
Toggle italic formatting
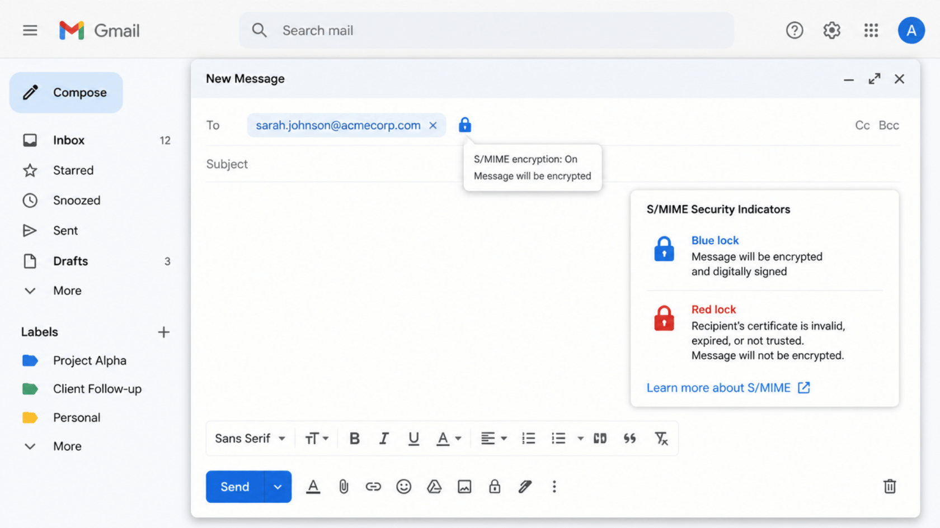click(384, 439)
